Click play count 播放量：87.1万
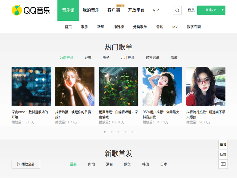 point(66,122)
